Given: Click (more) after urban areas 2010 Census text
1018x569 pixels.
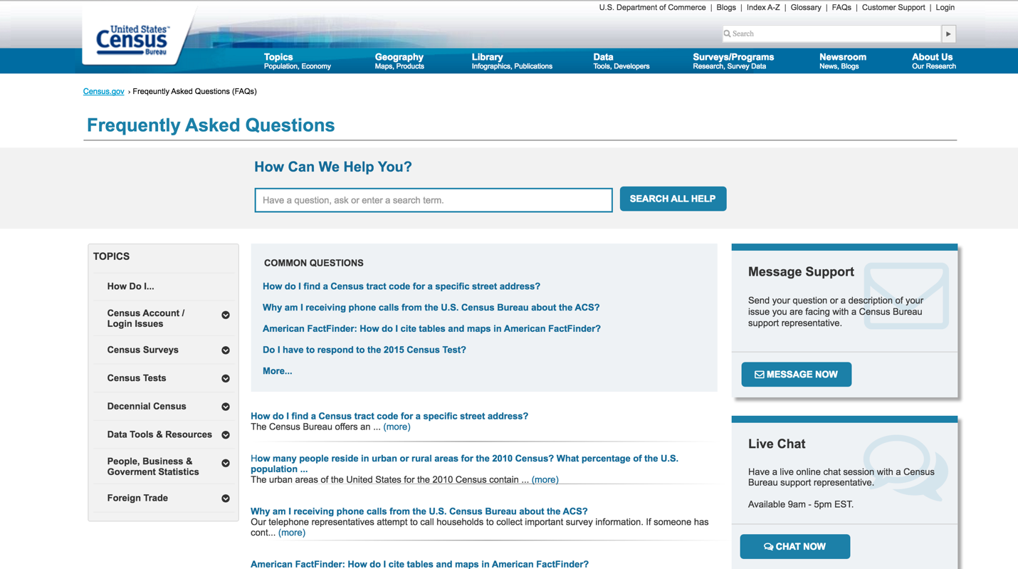Looking at the screenshot, I should click(545, 480).
